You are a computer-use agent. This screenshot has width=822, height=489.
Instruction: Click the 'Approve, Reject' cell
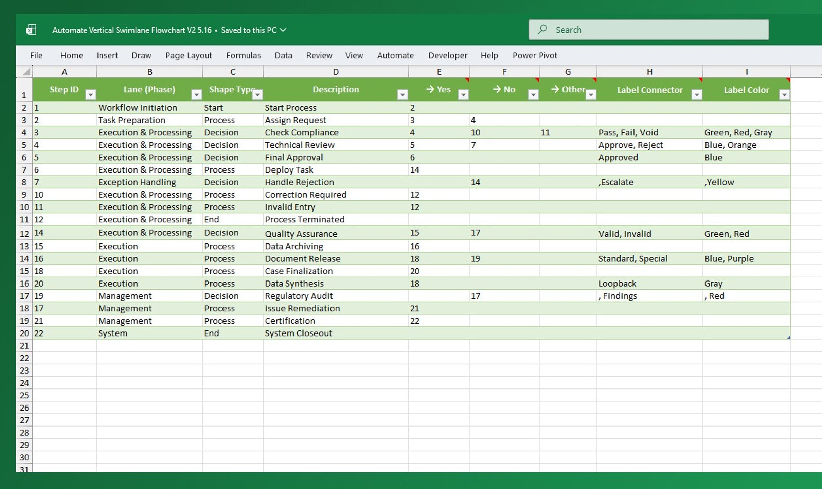point(650,145)
